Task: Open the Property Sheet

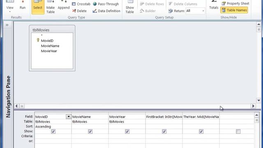Action: point(235,3)
